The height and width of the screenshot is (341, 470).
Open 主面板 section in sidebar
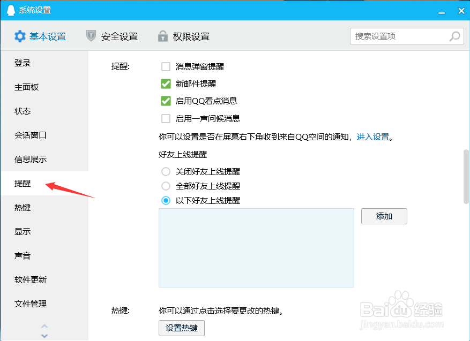point(44,87)
